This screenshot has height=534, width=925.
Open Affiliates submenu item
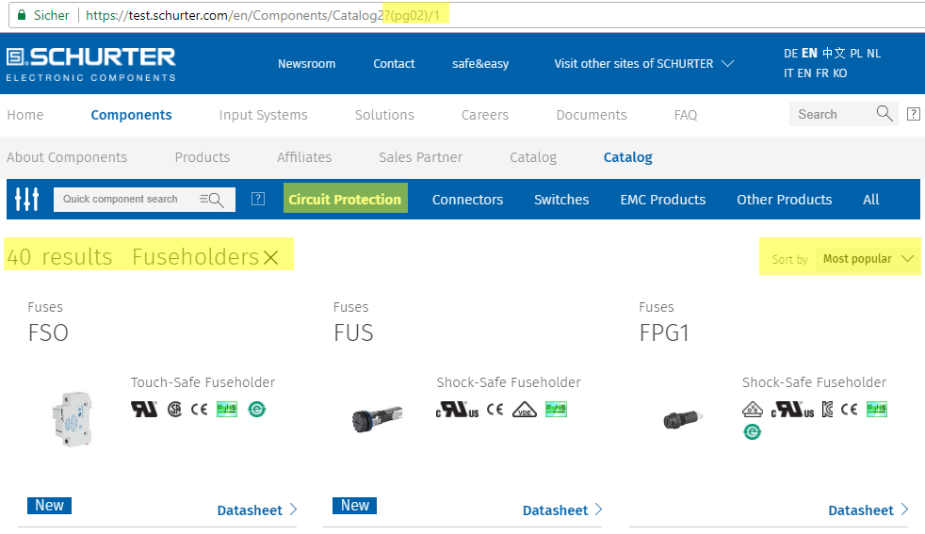tap(304, 157)
